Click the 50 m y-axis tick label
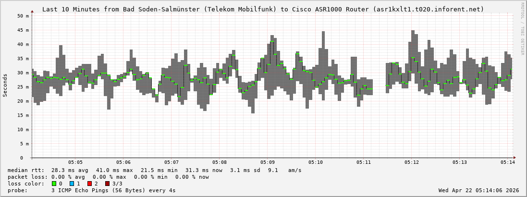 (x=23, y=16)
